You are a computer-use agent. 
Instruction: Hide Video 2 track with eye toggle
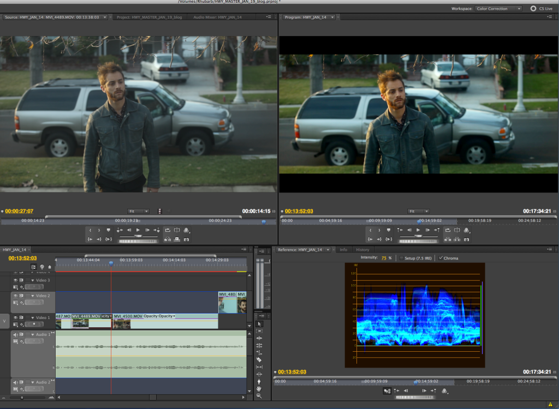coord(15,296)
